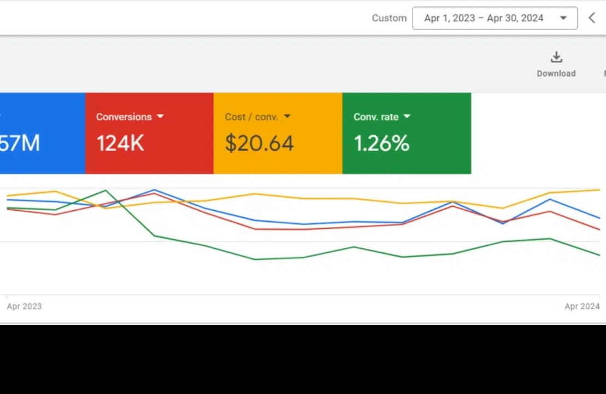Click the 57M value on blue card

coord(20,143)
